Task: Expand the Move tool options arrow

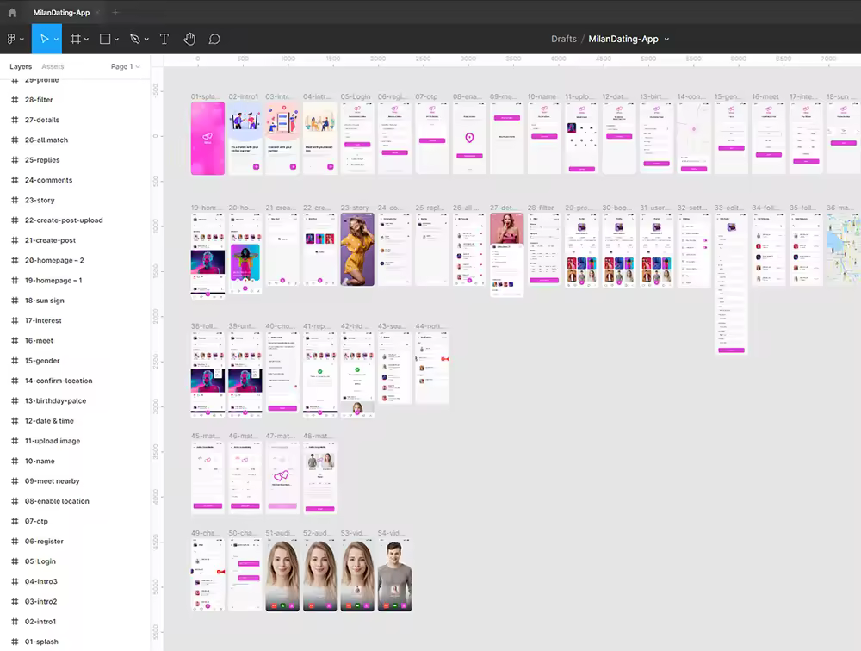Action: pos(56,40)
